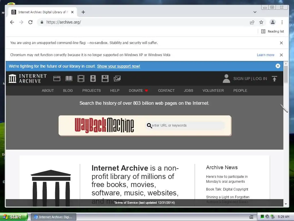The image size is (294, 221).
Task: Click the on-screen keyboard tray icon
Action: (x=252, y=217)
